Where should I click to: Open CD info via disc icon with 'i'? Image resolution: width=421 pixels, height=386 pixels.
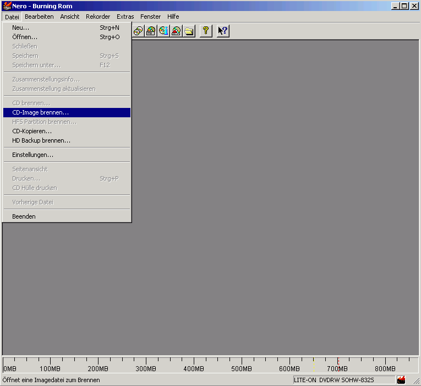[163, 31]
